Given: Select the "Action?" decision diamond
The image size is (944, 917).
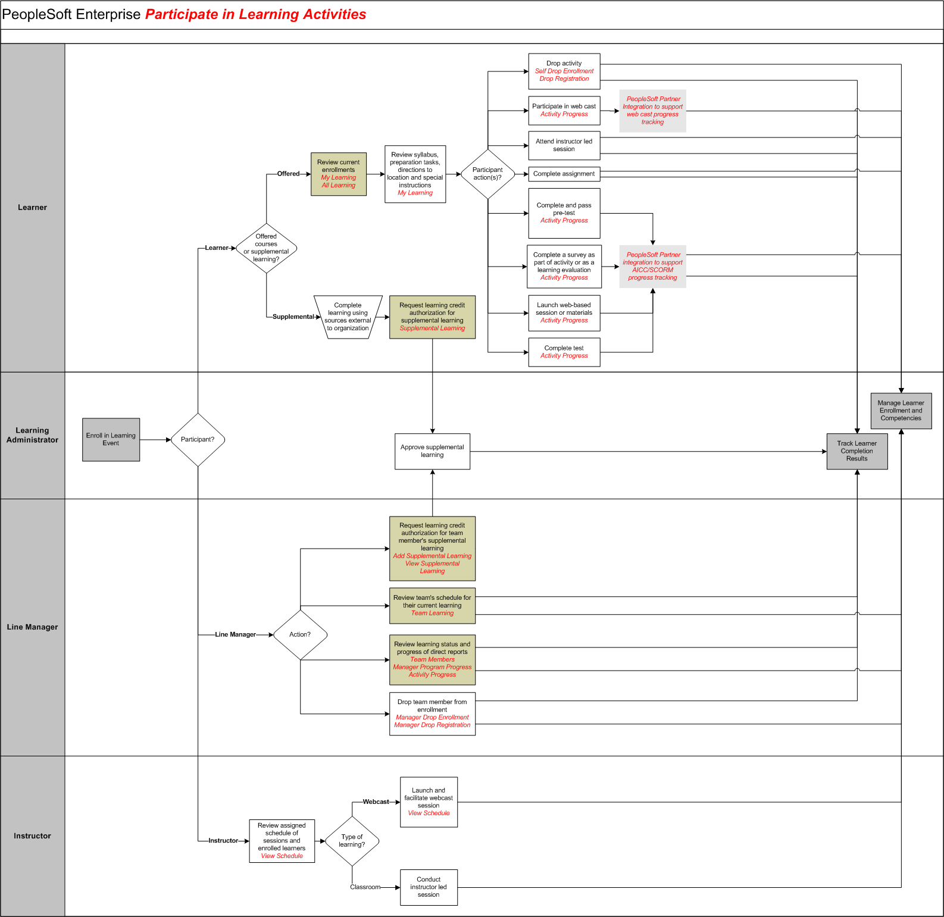Looking at the screenshot, I should click(x=300, y=635).
